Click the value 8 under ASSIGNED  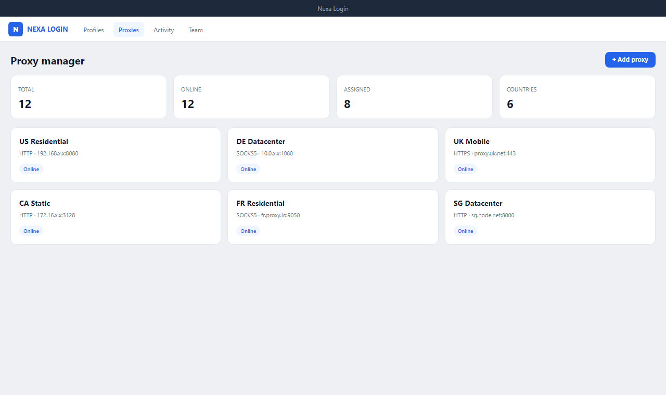pos(347,104)
